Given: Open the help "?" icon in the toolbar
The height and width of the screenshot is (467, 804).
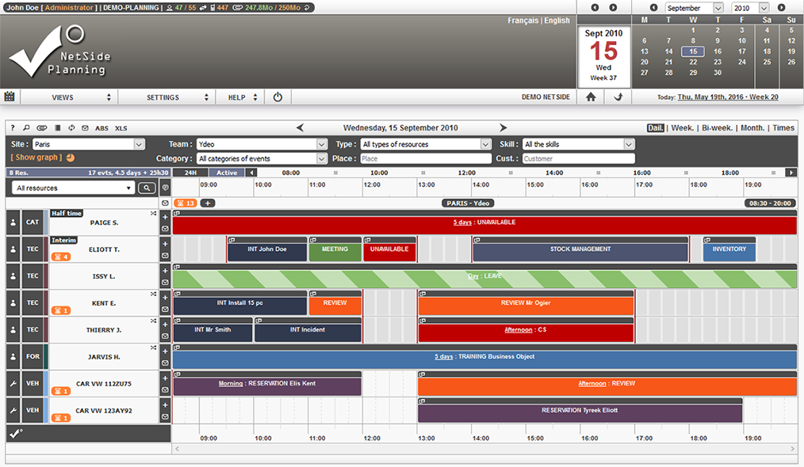Looking at the screenshot, I should tap(13, 127).
